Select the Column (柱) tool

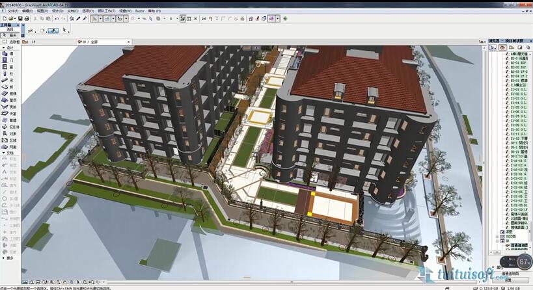8,73
